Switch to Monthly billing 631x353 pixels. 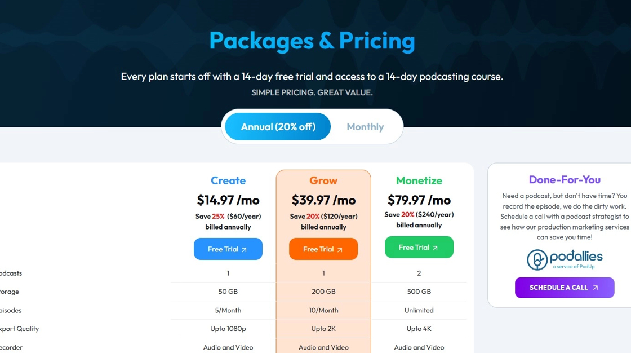pos(365,126)
